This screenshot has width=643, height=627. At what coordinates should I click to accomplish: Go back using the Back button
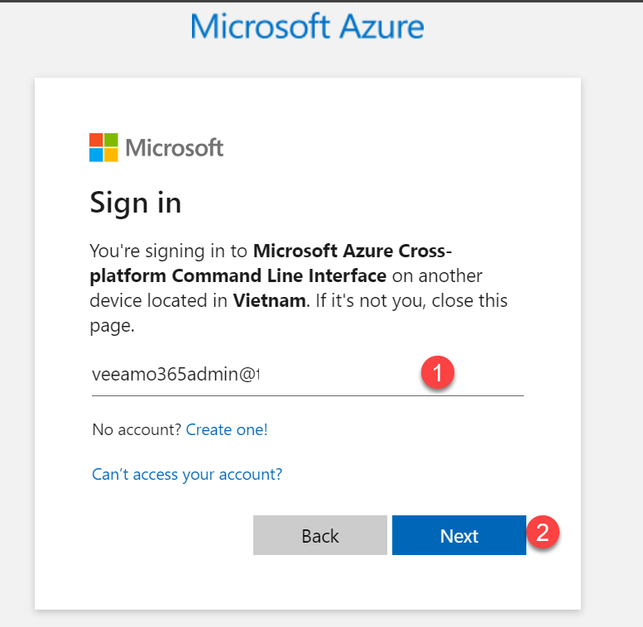(320, 535)
